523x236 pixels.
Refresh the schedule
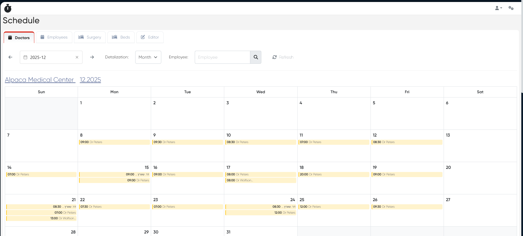pyautogui.click(x=283, y=57)
